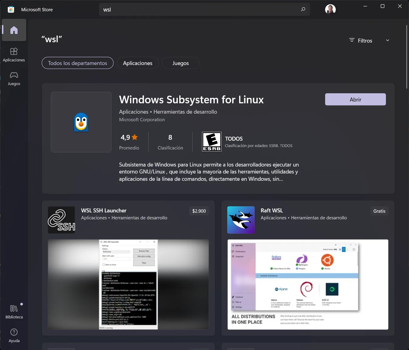The width and height of the screenshot is (409, 350).
Task: Open Aplicaciones section in sidebar
Action: [14, 55]
